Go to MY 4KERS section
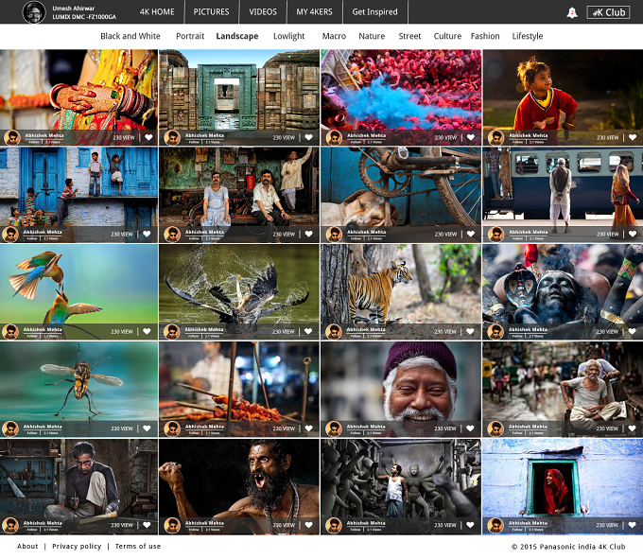 click(314, 12)
